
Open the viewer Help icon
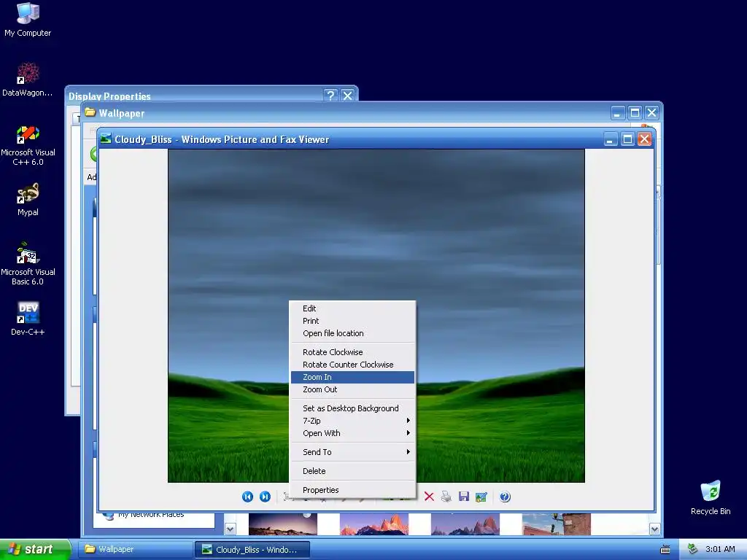coord(505,497)
